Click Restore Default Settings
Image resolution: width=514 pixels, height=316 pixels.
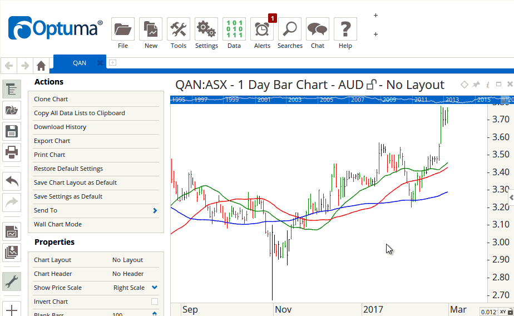[96, 169]
